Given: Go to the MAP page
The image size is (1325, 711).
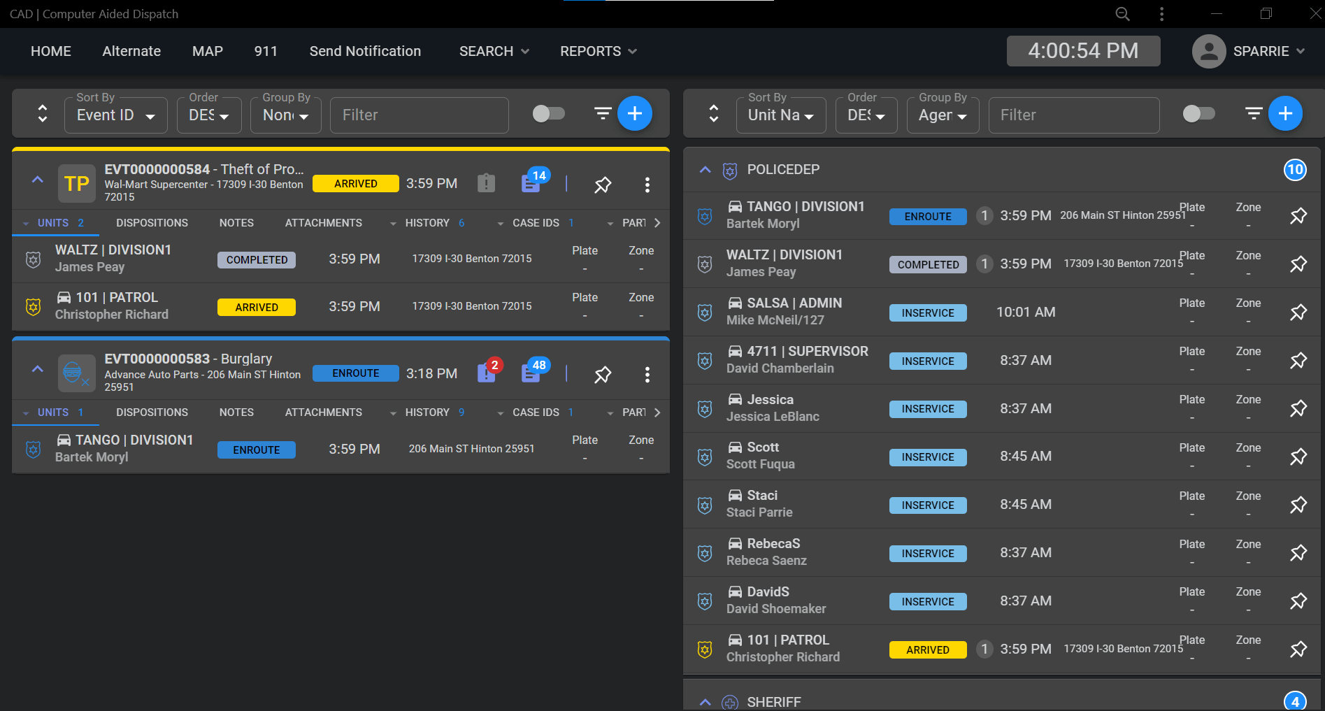Looking at the screenshot, I should point(208,51).
